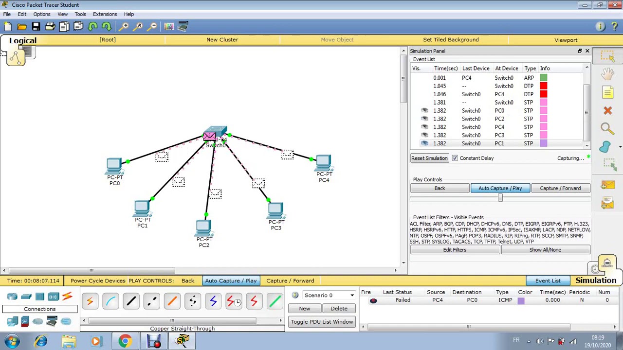623x350 pixels.
Task: Toggle the Fire indicator of PC4 PDU
Action: [373, 300]
